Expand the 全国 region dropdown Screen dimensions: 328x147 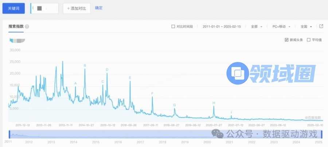(306, 27)
